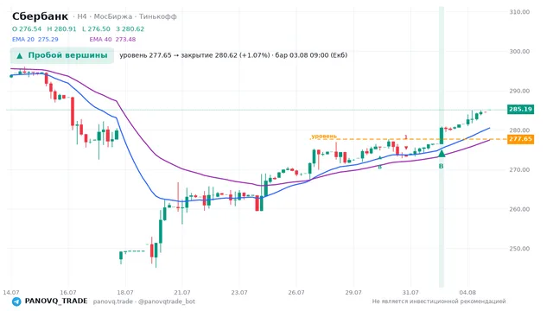553x311 pixels.
Task: Click the Telegram logo beside PANOVQ_TRADE
Action: 16,301
